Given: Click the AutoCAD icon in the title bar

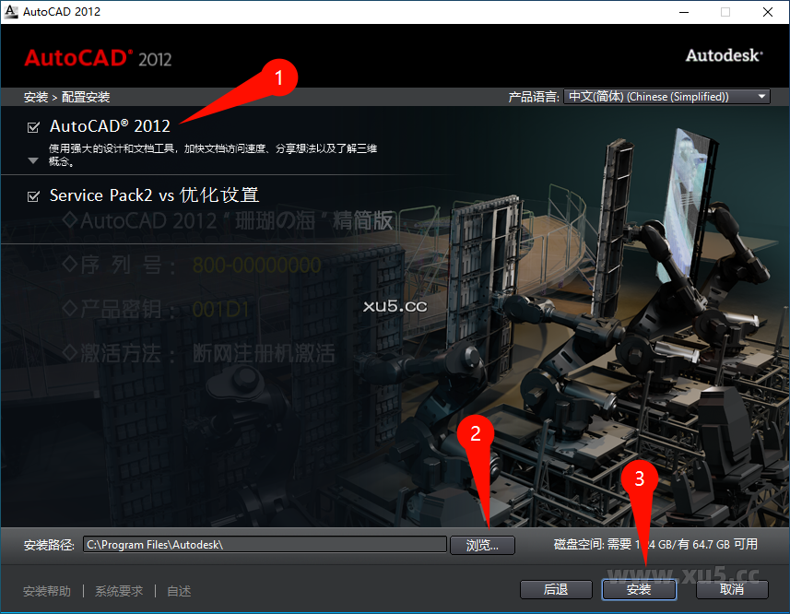Looking at the screenshot, I should coord(12,11).
